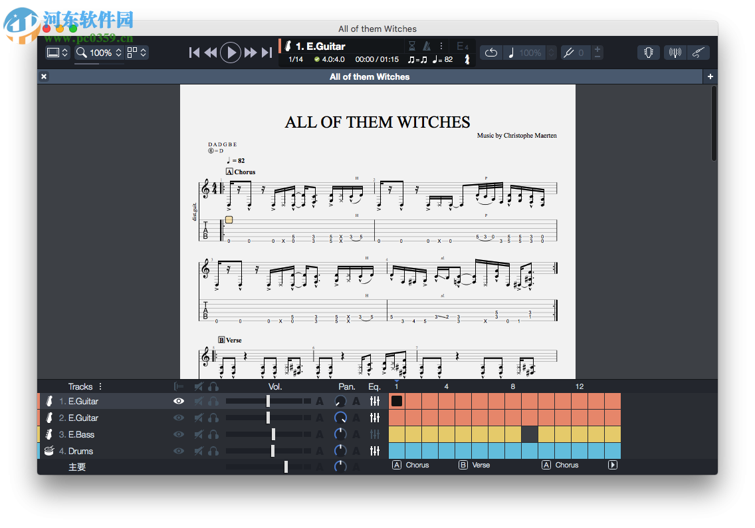Open the line-in icon on the right toolbar
This screenshot has width=755, height=528.
699,52
